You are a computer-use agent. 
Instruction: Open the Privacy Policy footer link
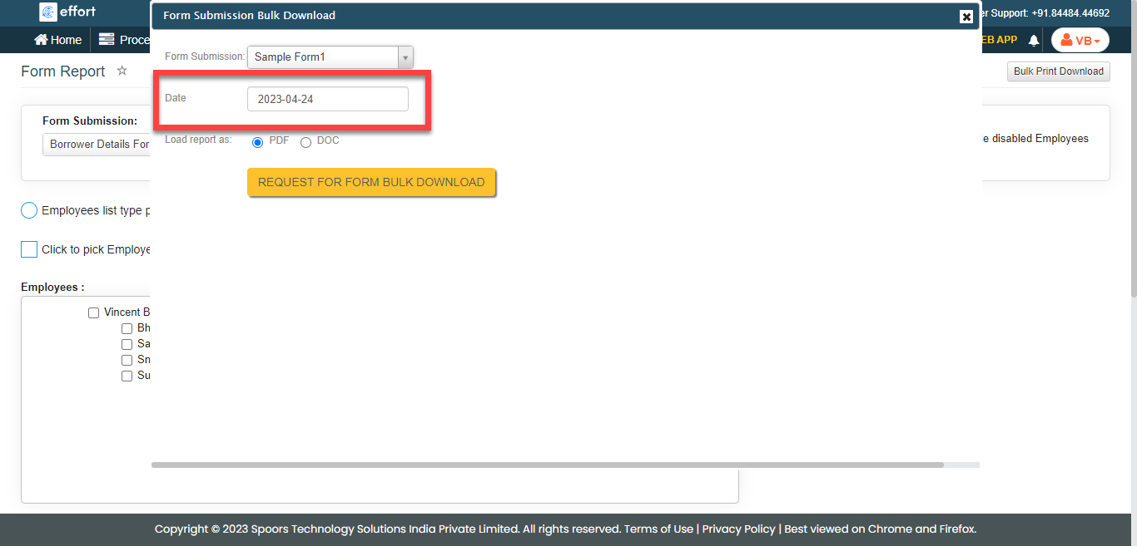(738, 529)
